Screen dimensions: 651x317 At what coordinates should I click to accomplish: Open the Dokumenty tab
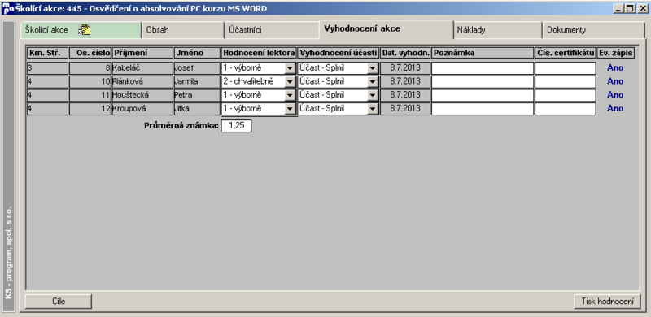pos(594,30)
